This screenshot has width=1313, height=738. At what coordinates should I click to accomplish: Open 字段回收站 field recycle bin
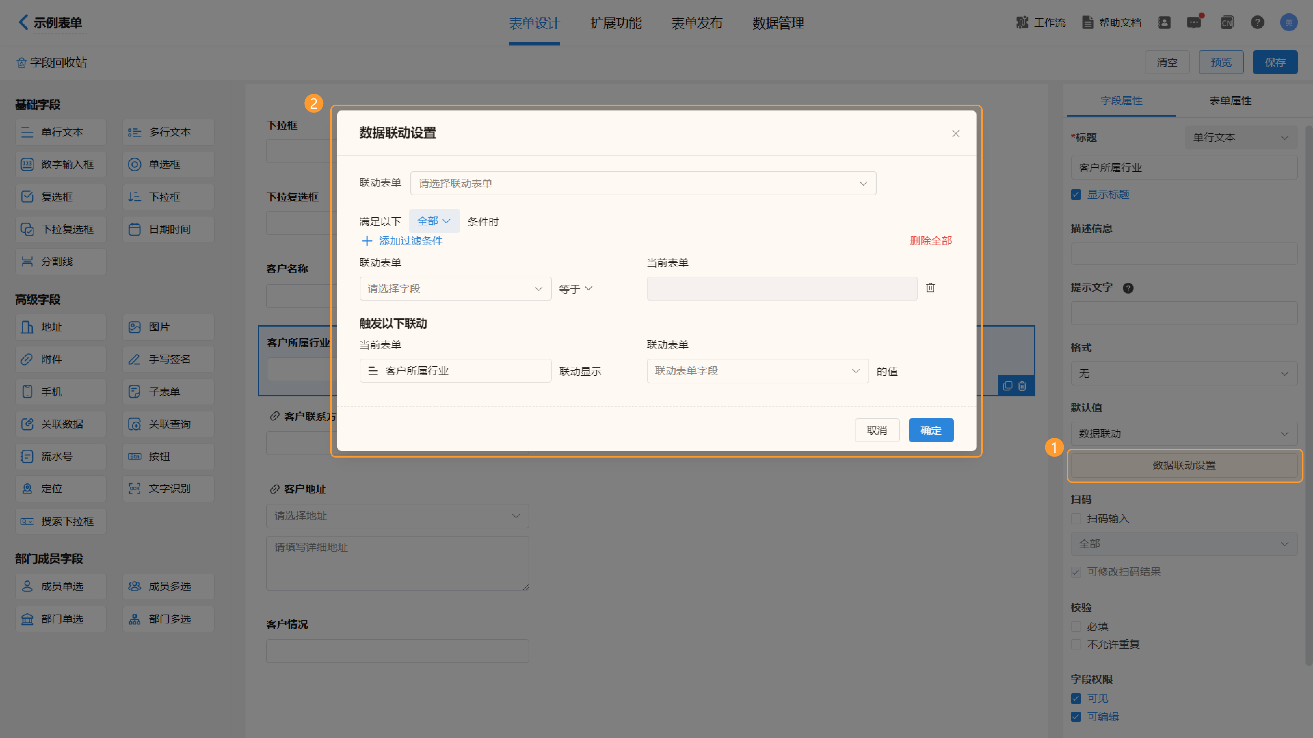(52, 63)
